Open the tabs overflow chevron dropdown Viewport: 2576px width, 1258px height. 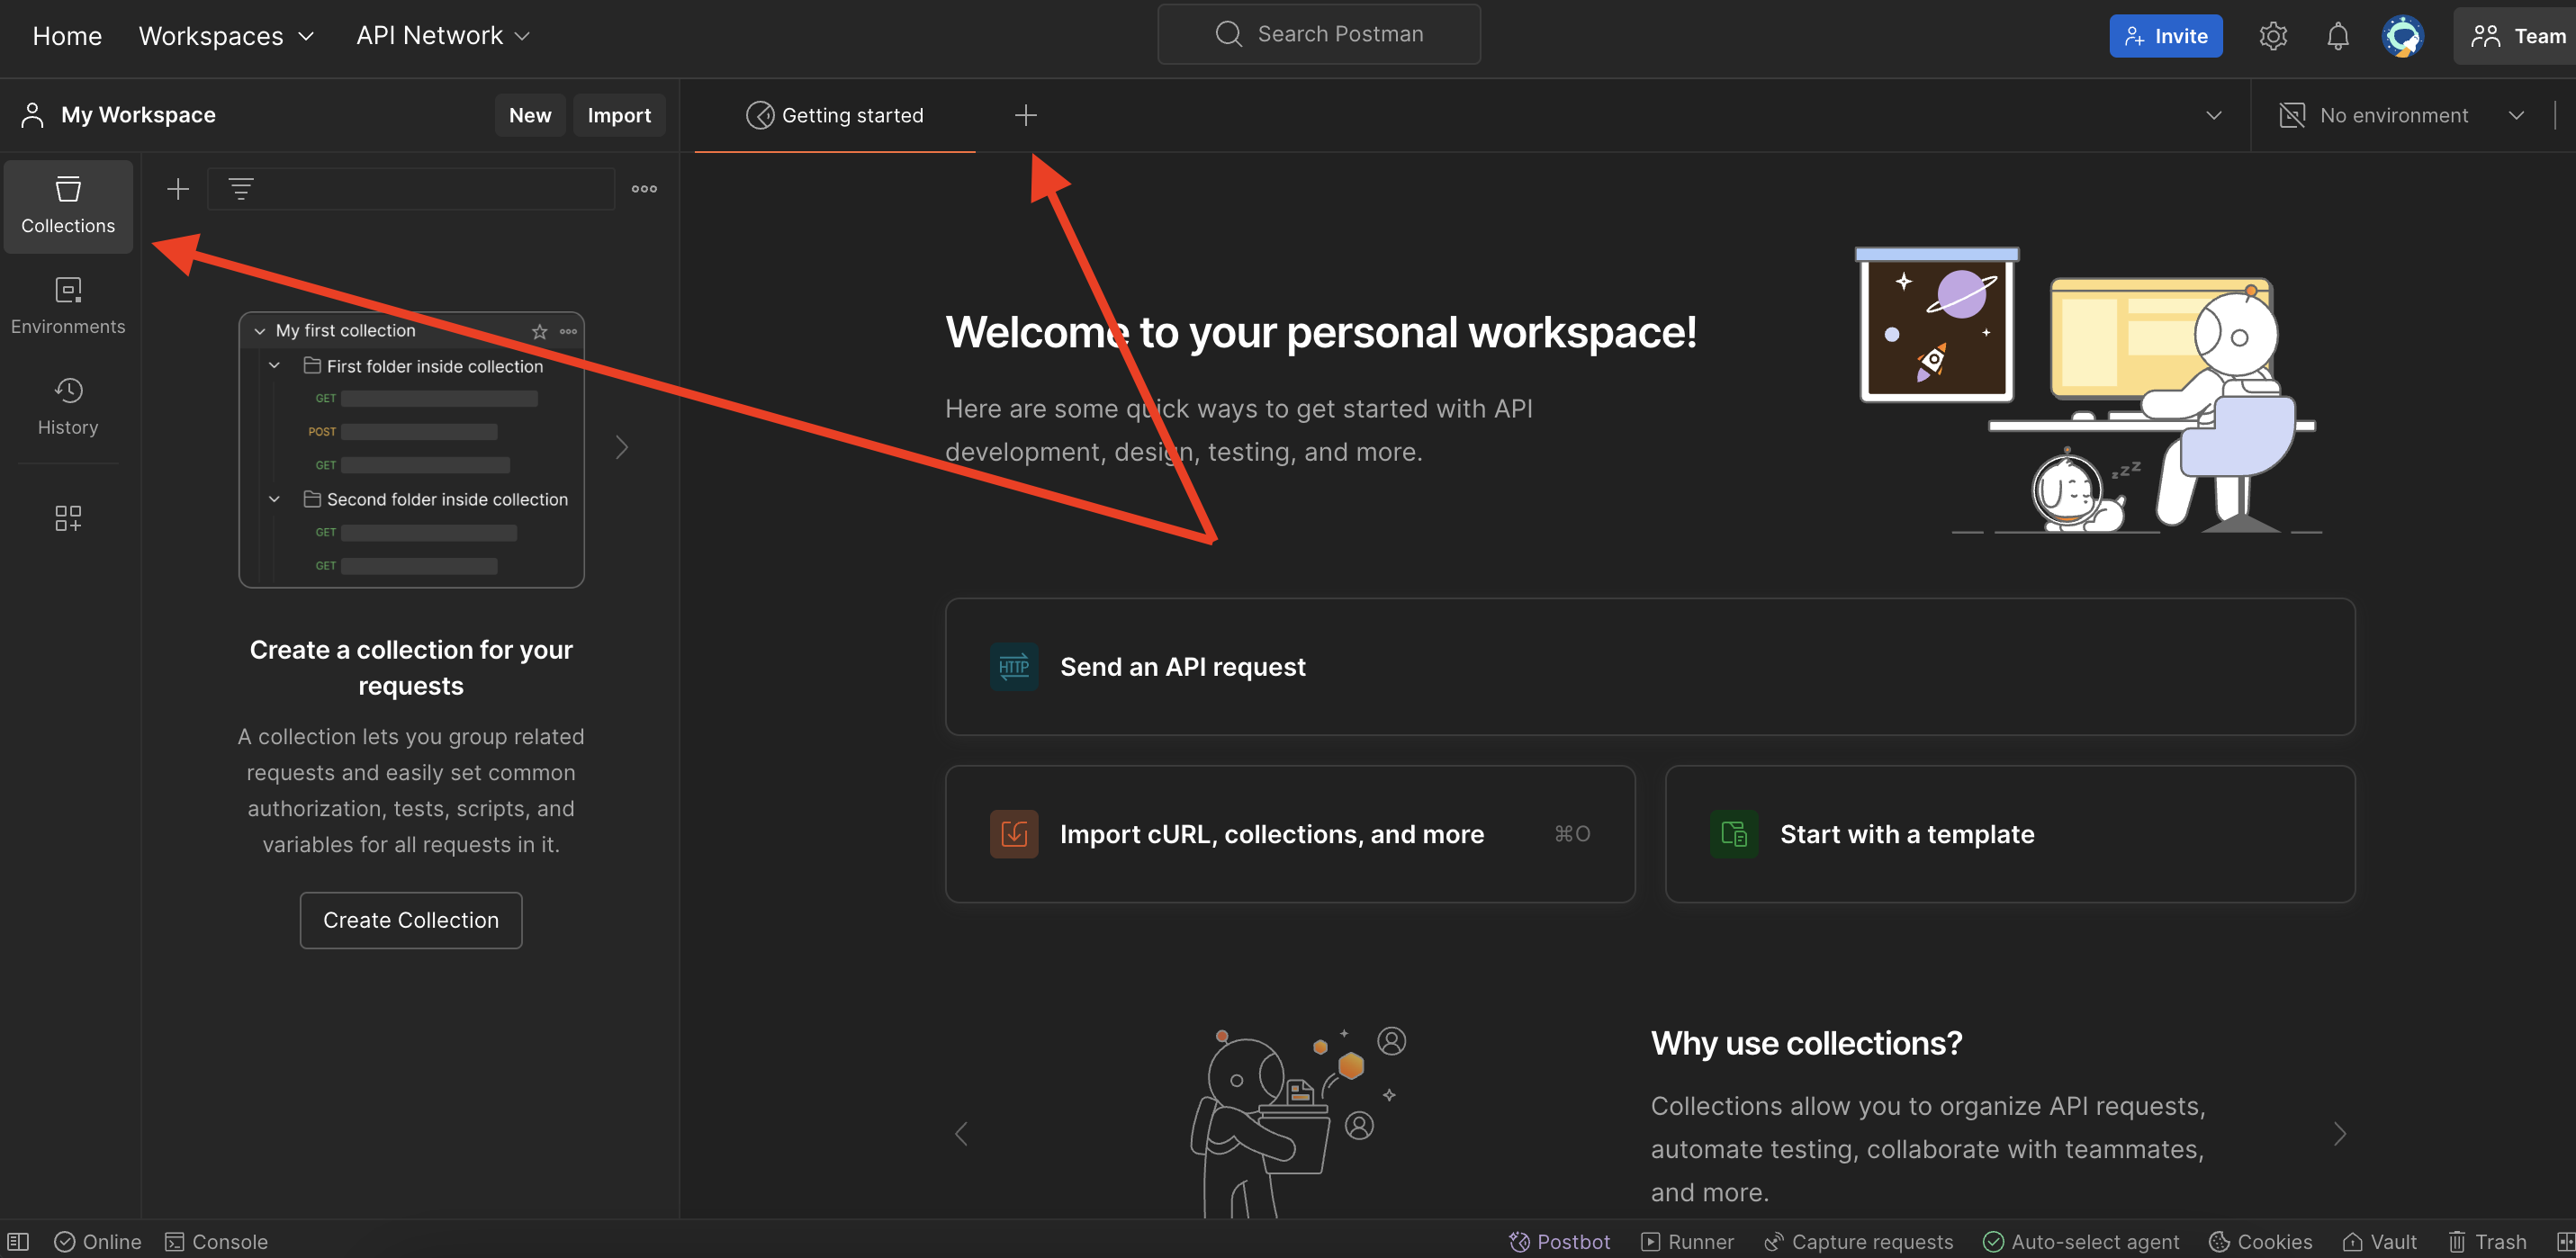(x=2214, y=116)
